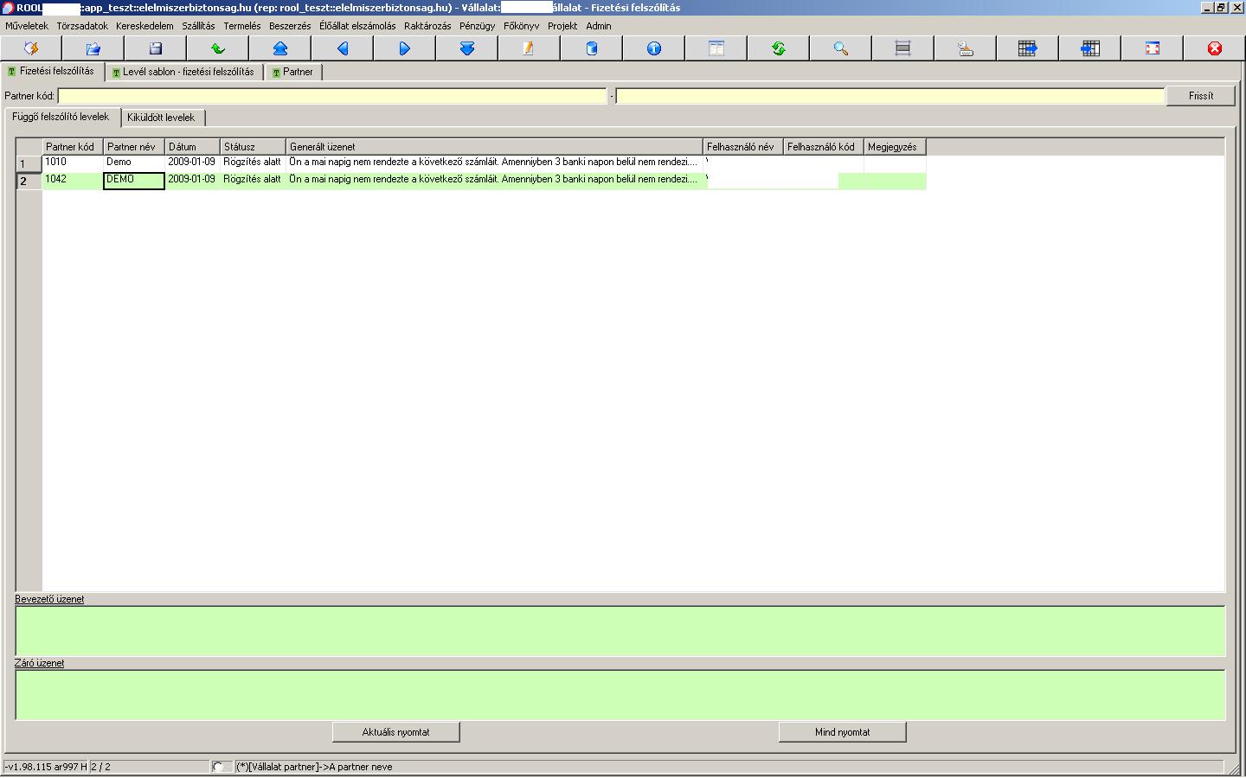Click the table export arrow icon
This screenshot has width=1246, height=778.
click(x=1028, y=48)
